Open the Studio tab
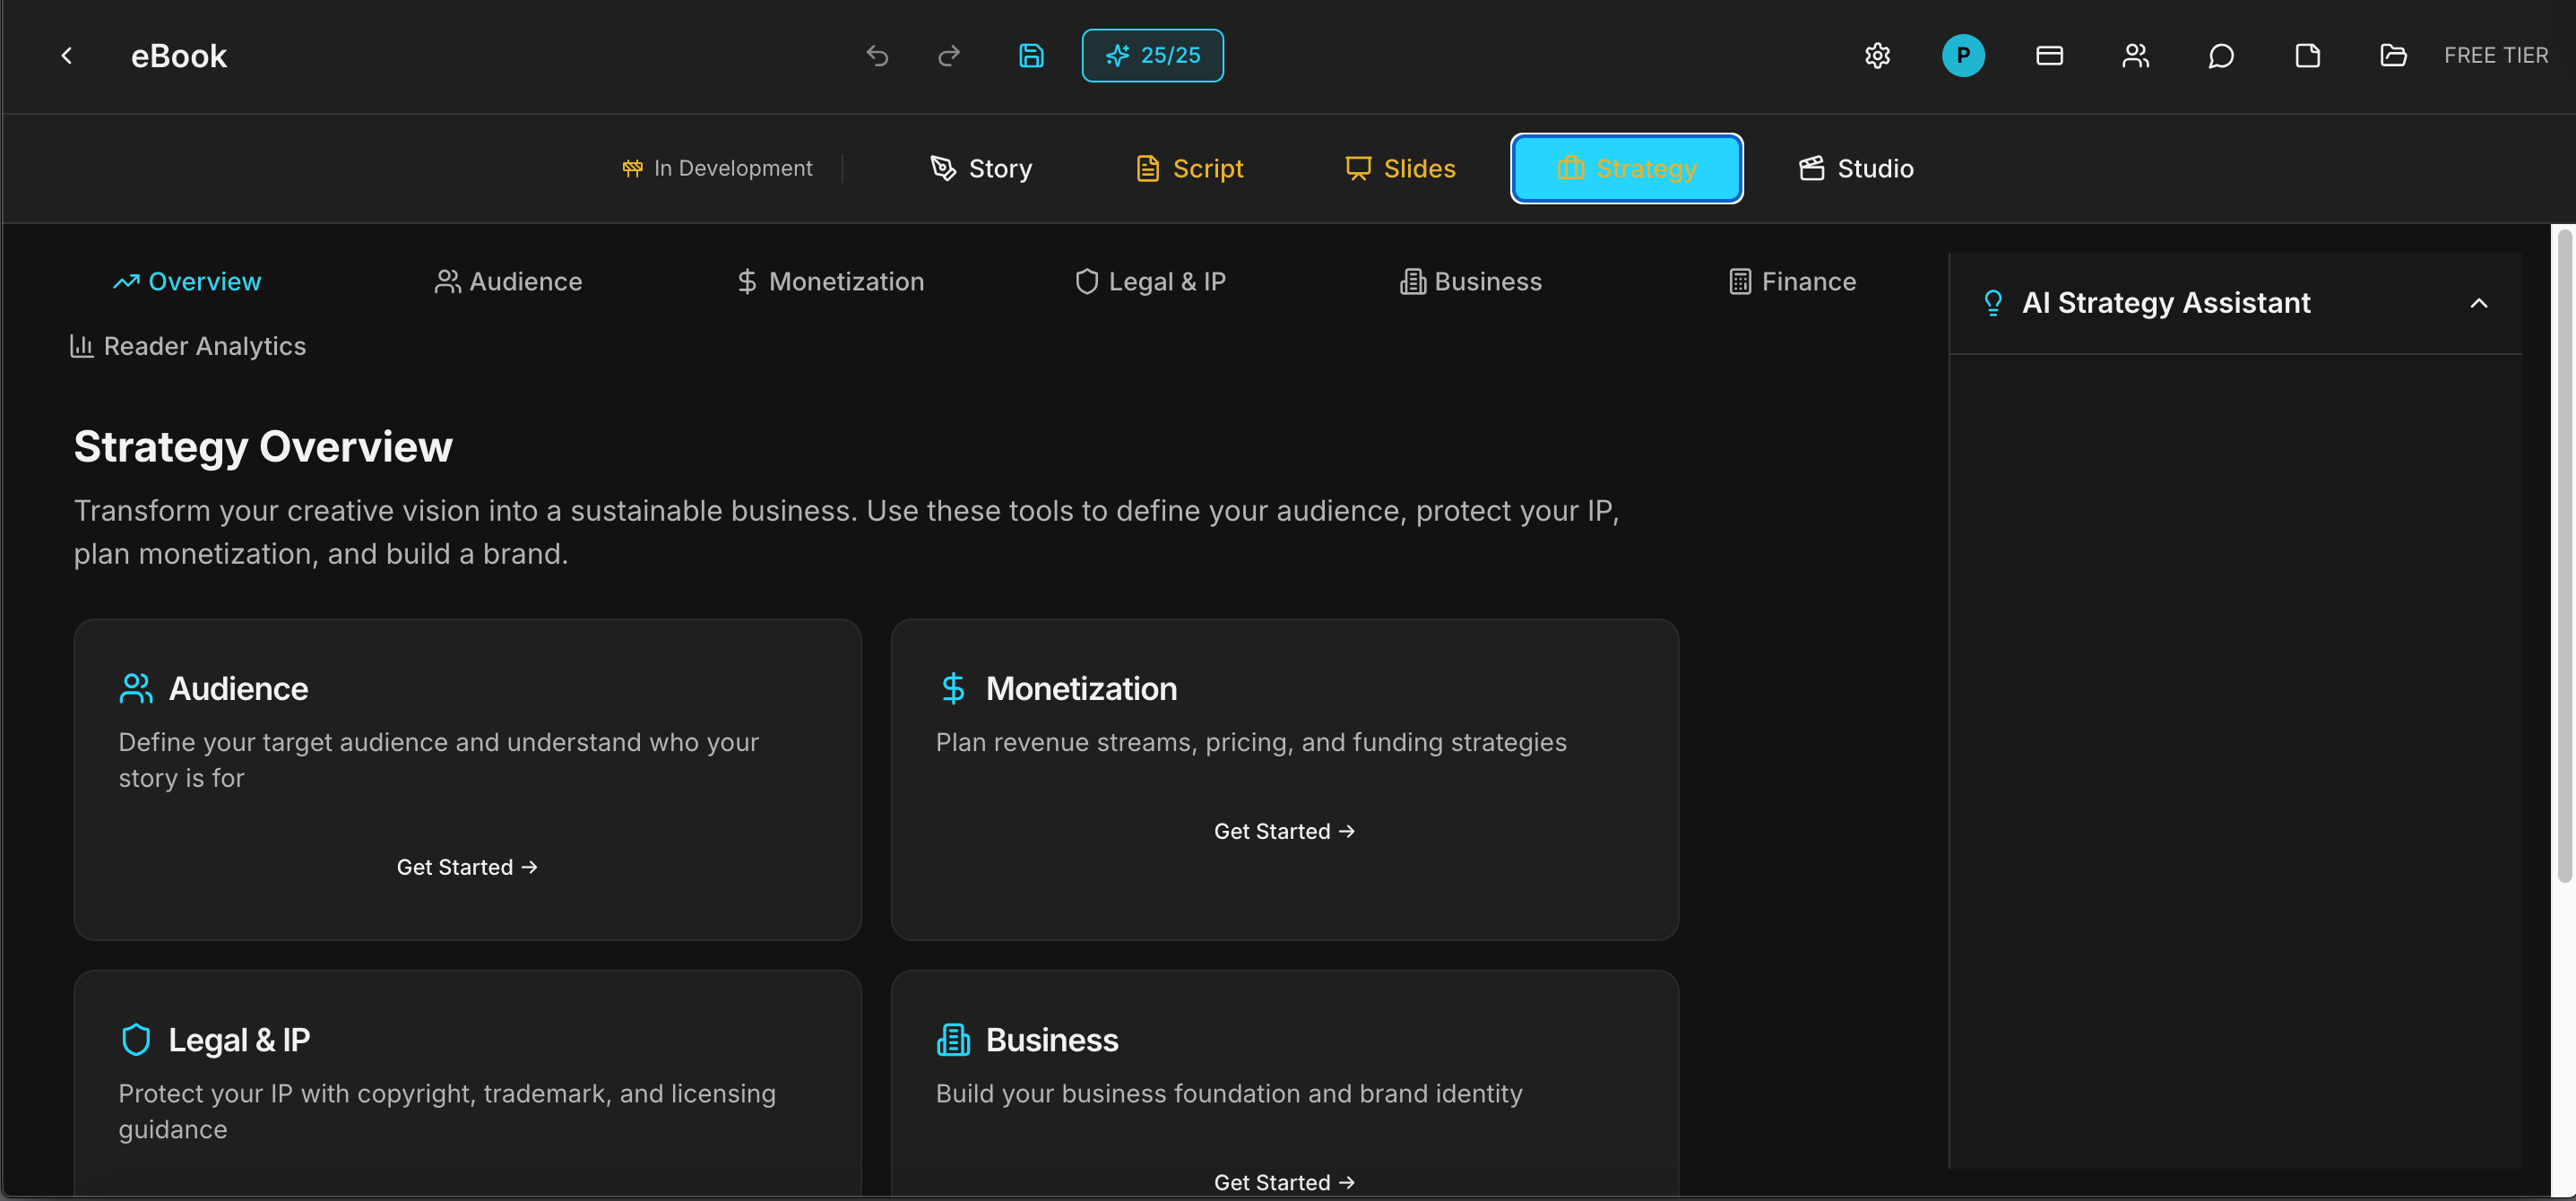This screenshot has height=1201, width=2576. click(1856, 168)
